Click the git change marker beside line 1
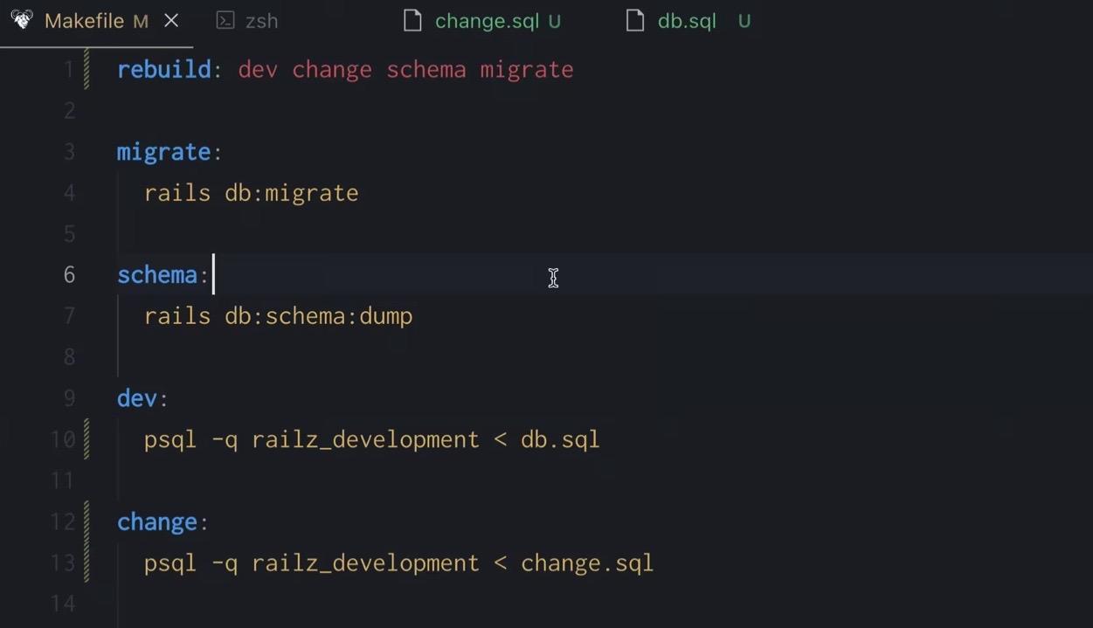Screen dimensions: 1093x628 point(86,70)
